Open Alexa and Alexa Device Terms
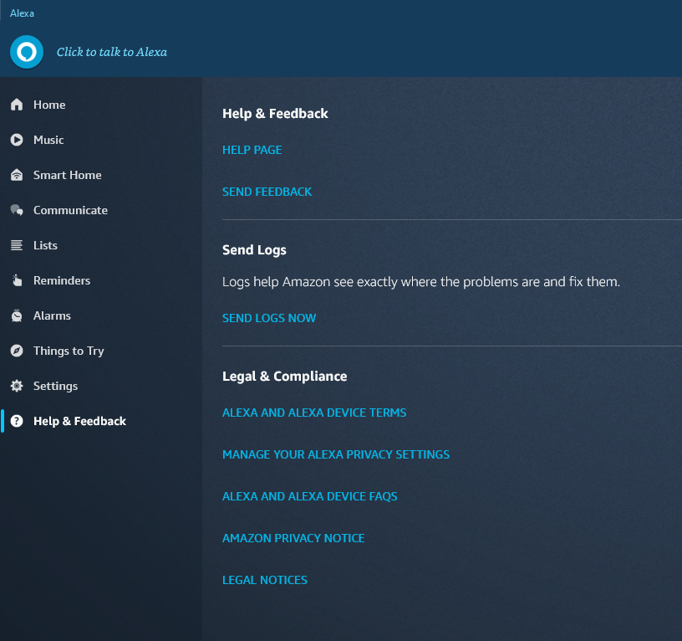The width and height of the screenshot is (682, 641). tap(314, 413)
